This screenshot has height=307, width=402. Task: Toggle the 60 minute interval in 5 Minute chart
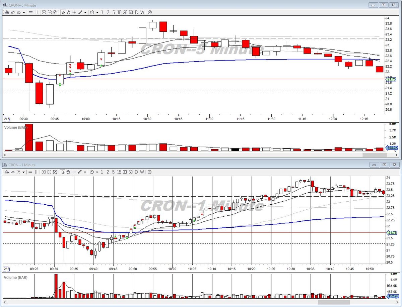(131, 12)
